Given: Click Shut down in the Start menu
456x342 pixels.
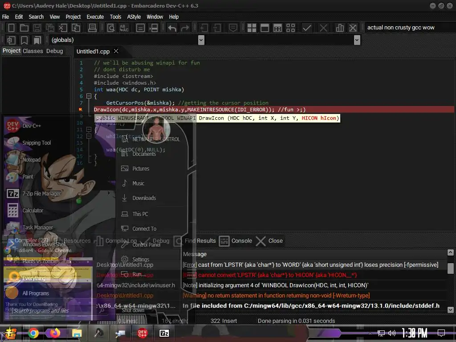Looking at the screenshot, I should point(133,310).
